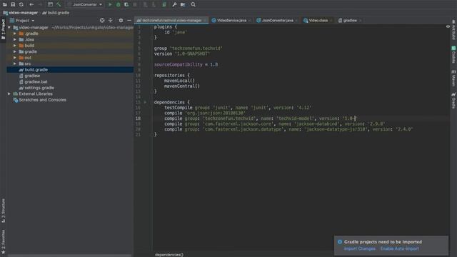The image size is (457, 257).
Task: Navigate back with the left arrow icon
Action: (x=31, y=4)
